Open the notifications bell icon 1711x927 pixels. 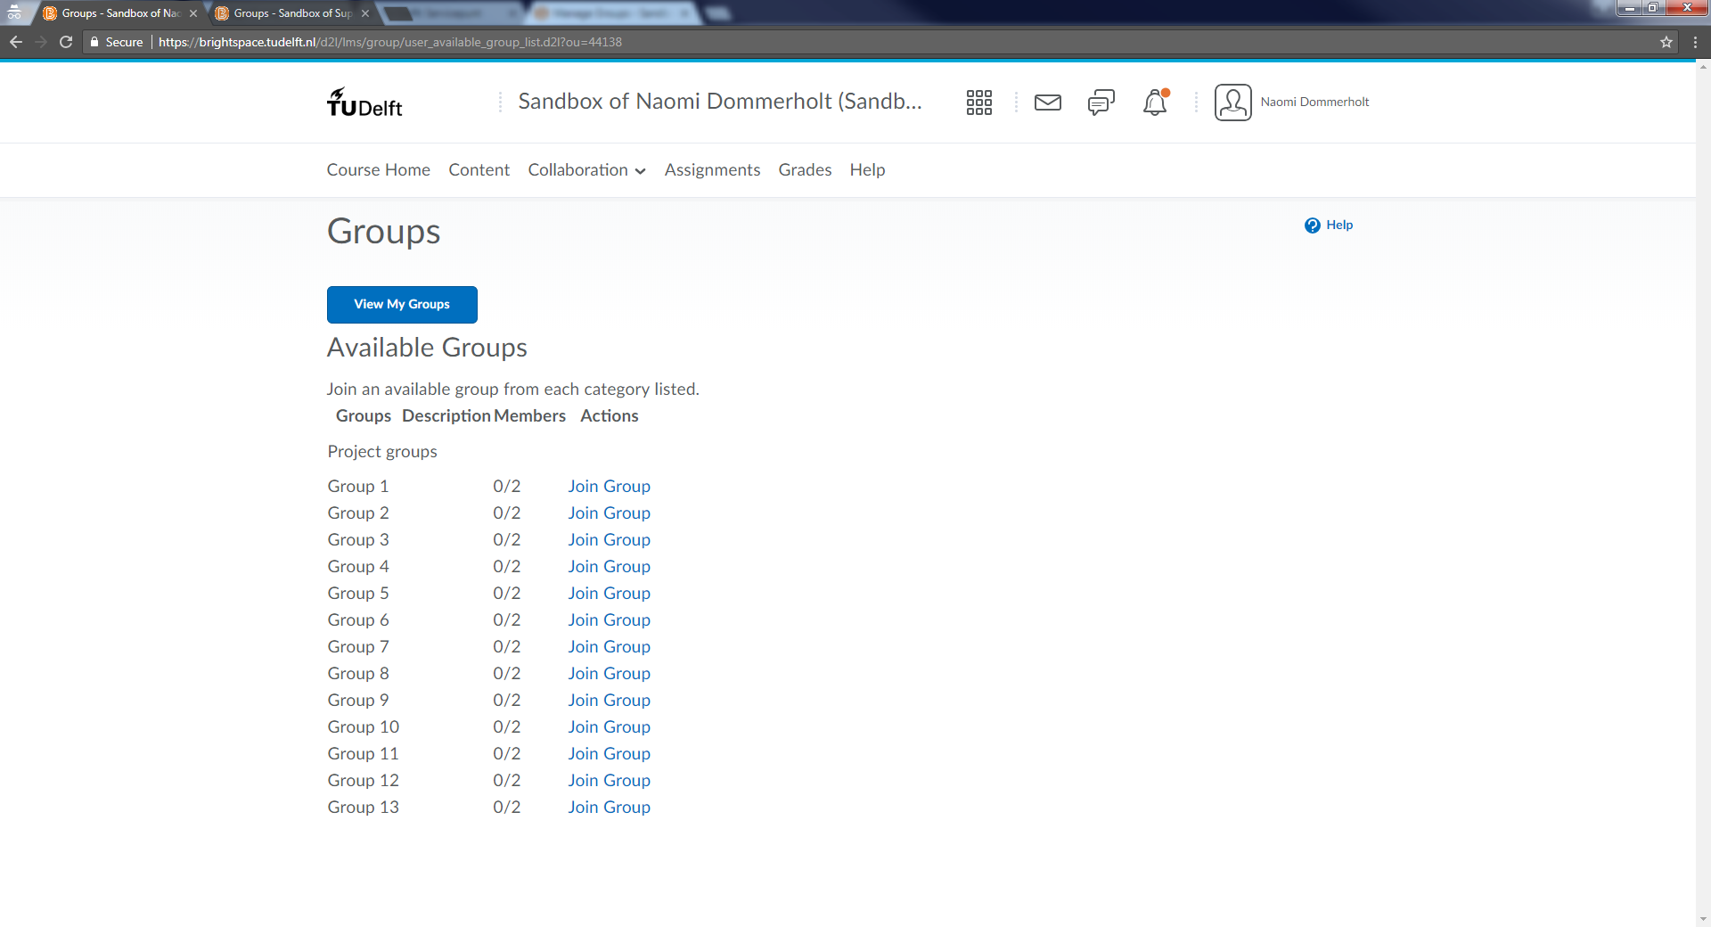1155,103
